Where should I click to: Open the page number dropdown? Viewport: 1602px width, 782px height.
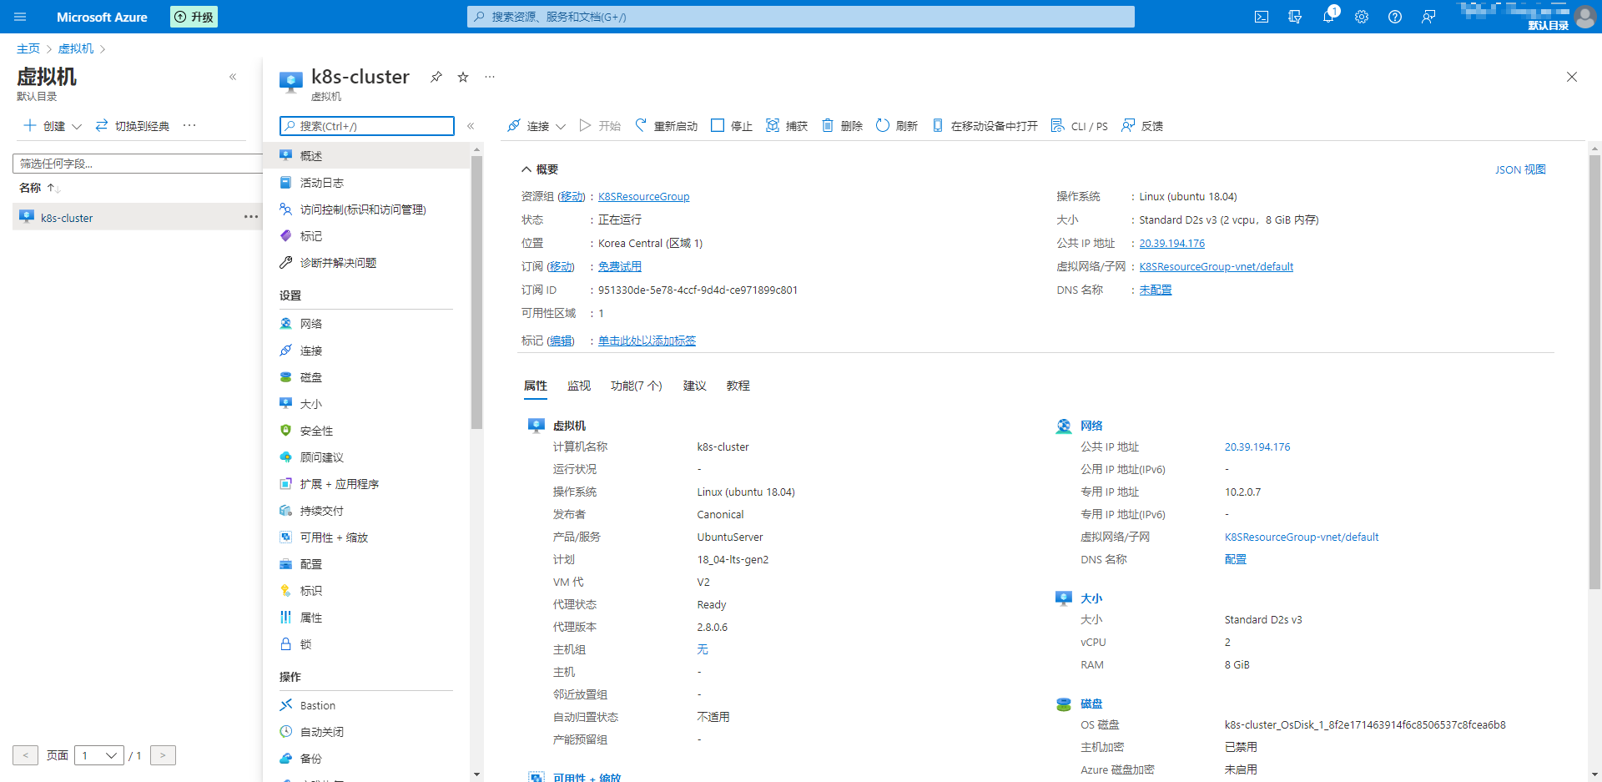coord(99,755)
